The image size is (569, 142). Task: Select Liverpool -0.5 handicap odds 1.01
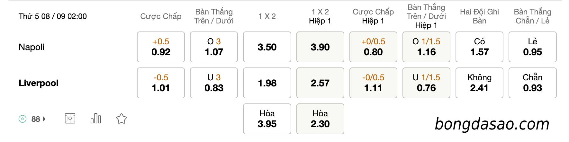[161, 83]
